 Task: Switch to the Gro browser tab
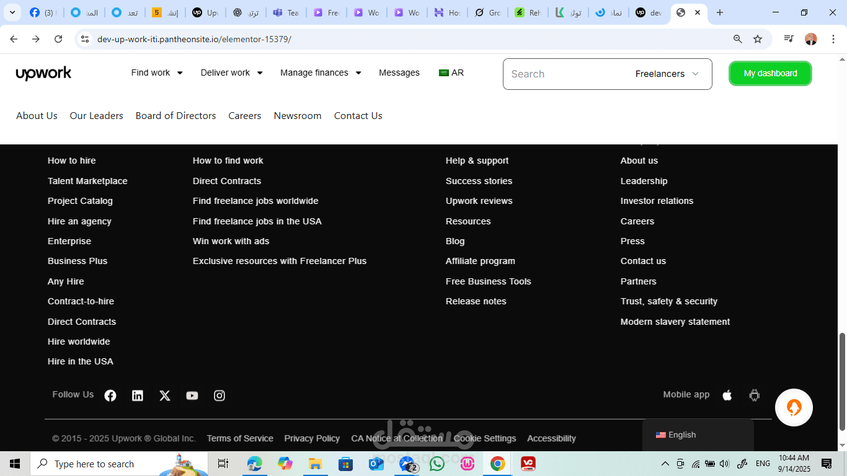(487, 12)
